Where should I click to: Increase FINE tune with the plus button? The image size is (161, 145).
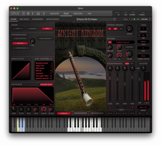click(148, 35)
